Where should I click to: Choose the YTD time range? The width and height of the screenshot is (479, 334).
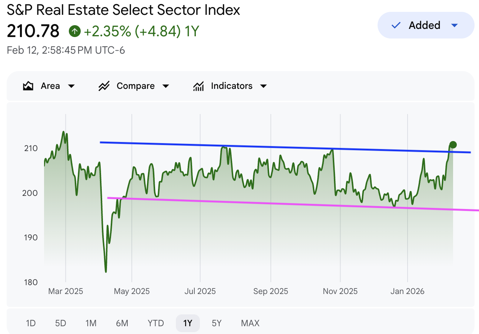pyautogui.click(x=155, y=323)
